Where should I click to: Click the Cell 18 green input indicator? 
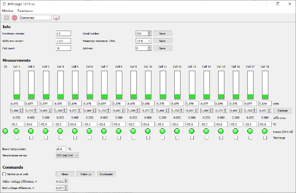tap(265, 131)
